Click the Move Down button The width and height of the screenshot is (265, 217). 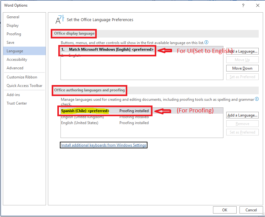pyautogui.click(x=242, y=68)
